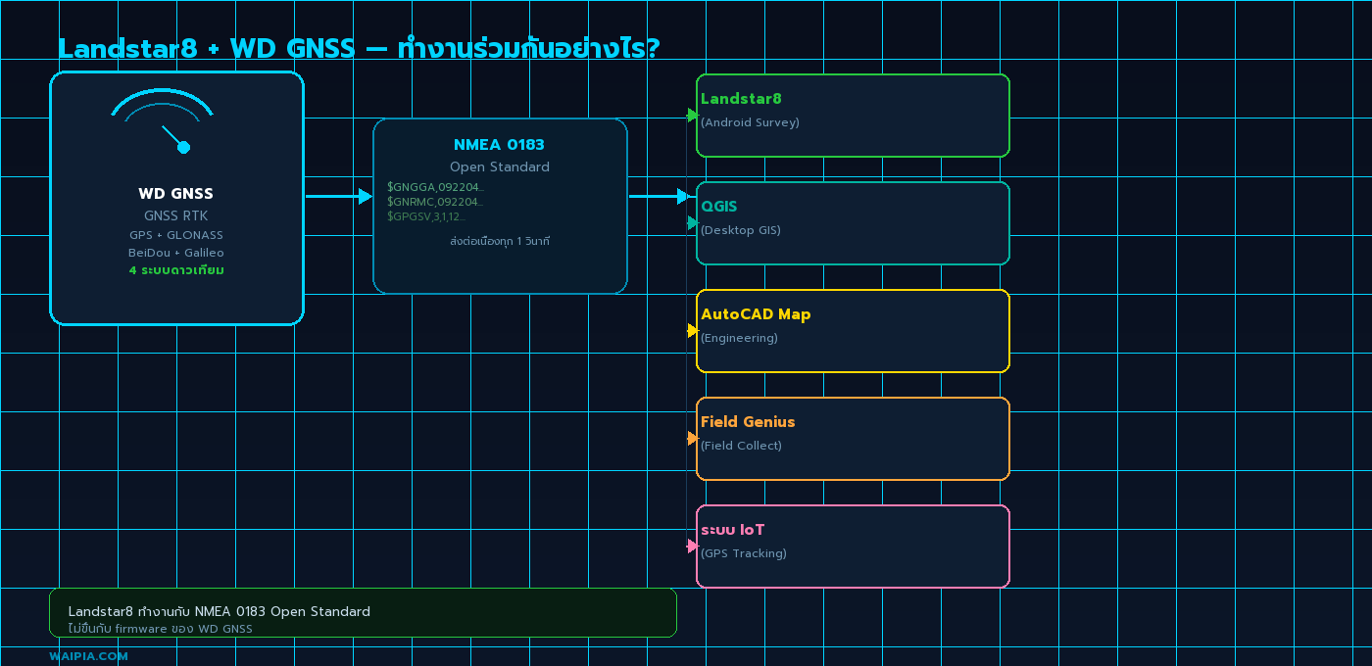The image size is (1372, 666).
Task: Click the yellow arrow beside AutoCAD Map
Action: tap(693, 331)
